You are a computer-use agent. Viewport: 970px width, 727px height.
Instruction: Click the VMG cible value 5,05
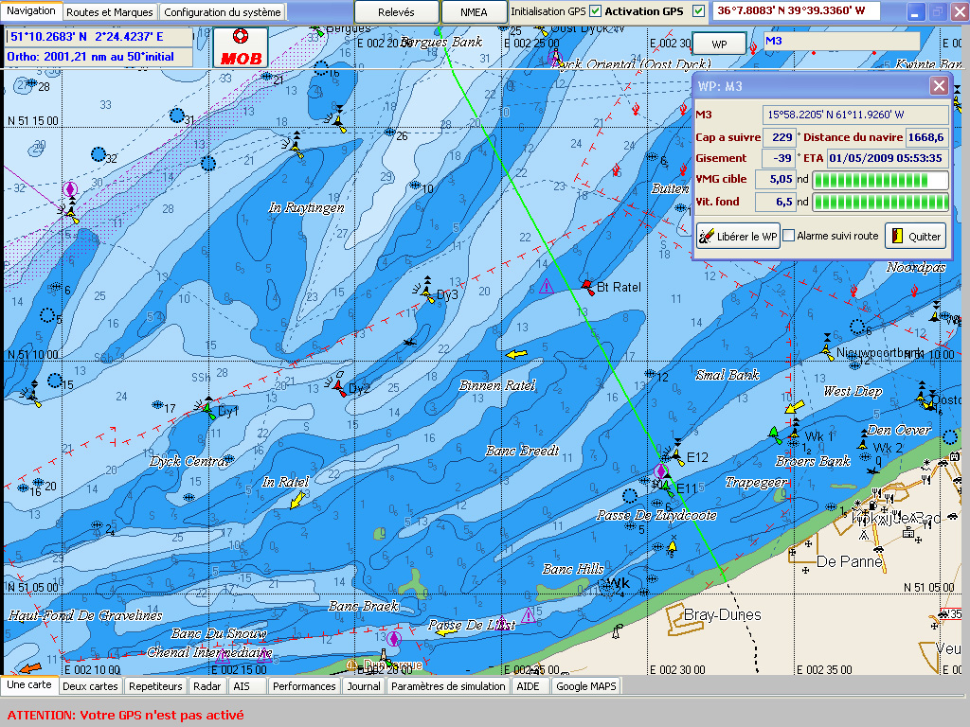tap(776, 179)
